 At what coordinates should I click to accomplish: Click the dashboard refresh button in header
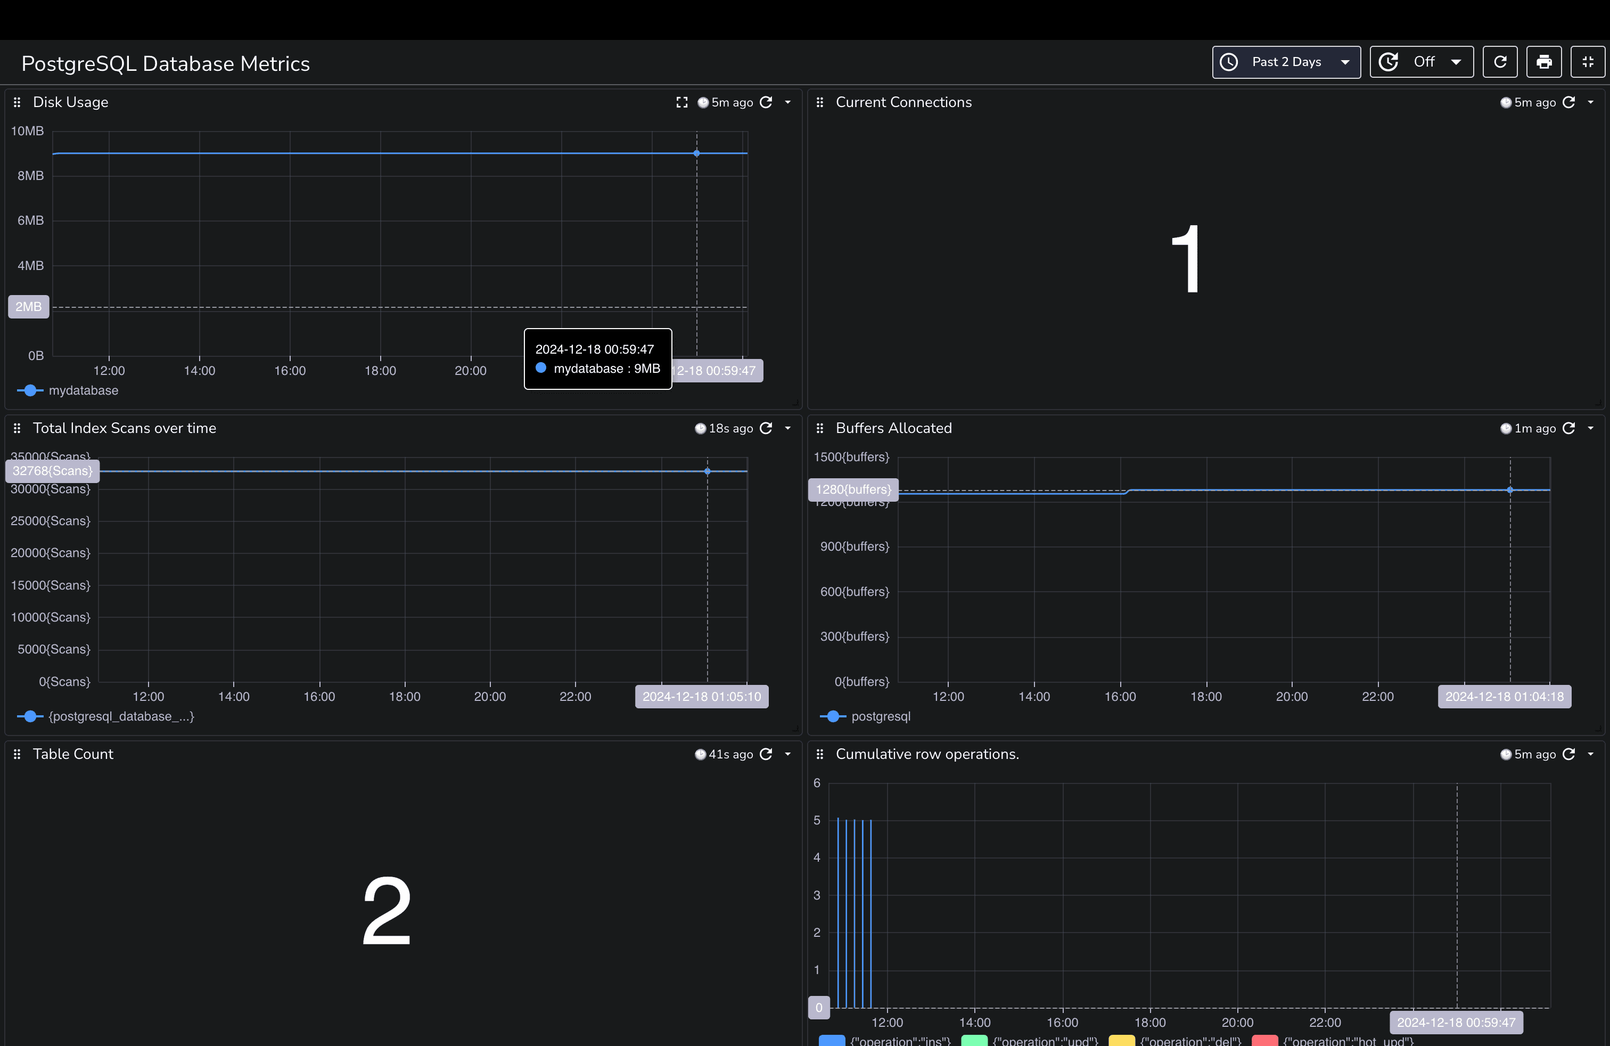click(x=1500, y=62)
